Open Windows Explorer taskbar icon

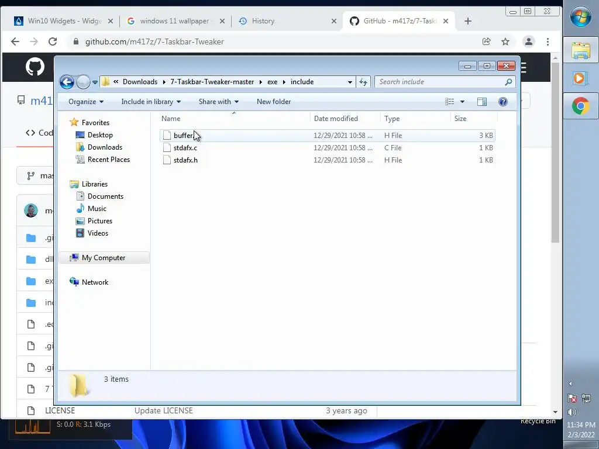[581, 50]
